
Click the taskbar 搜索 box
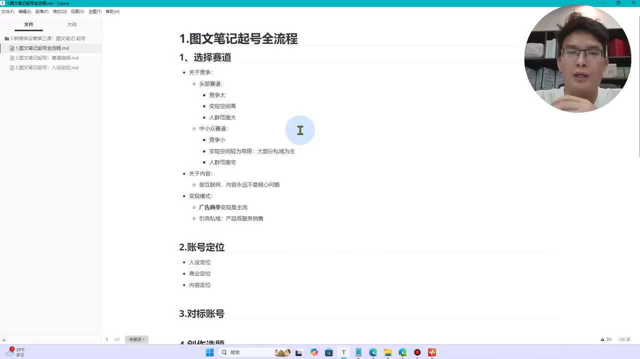[x=255, y=352]
